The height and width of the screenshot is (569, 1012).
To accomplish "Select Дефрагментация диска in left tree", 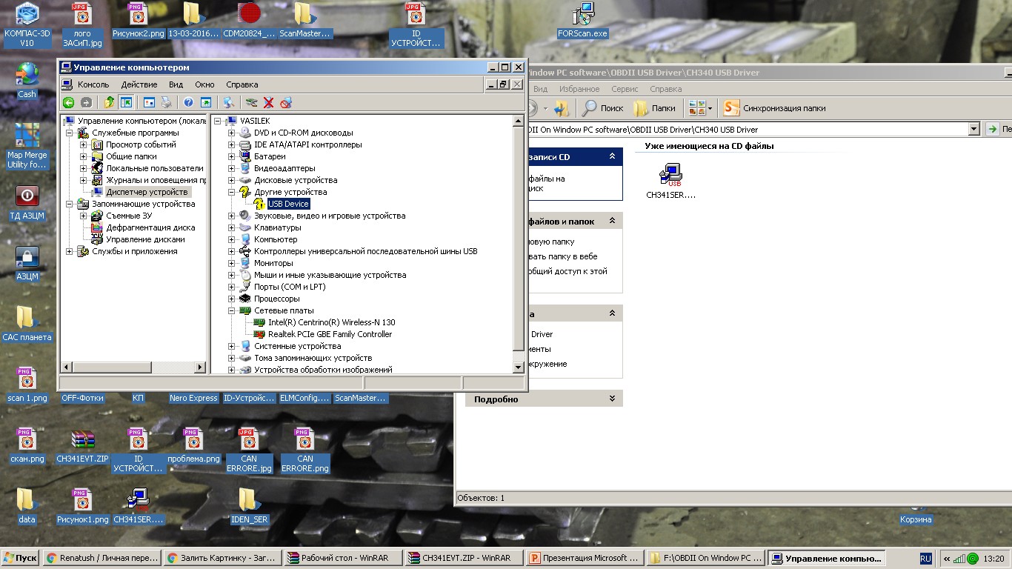I will coord(150,227).
